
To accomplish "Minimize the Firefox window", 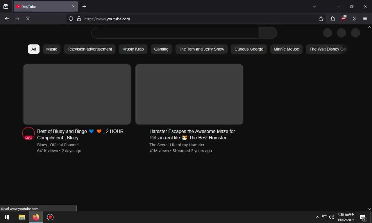I will (339, 6).
